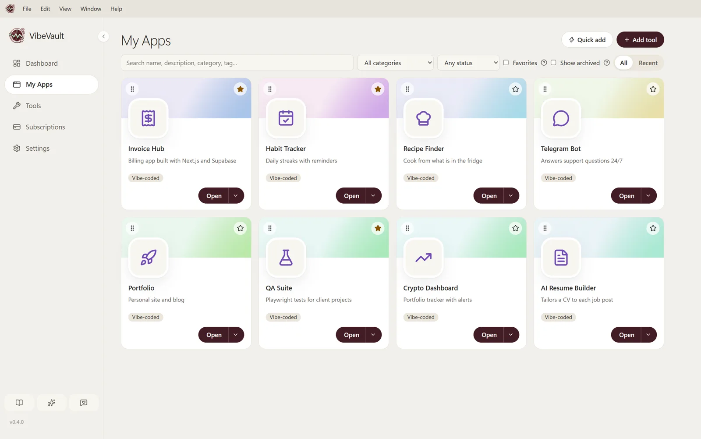
Task: Select Subscriptions in the sidebar
Action: click(52, 127)
